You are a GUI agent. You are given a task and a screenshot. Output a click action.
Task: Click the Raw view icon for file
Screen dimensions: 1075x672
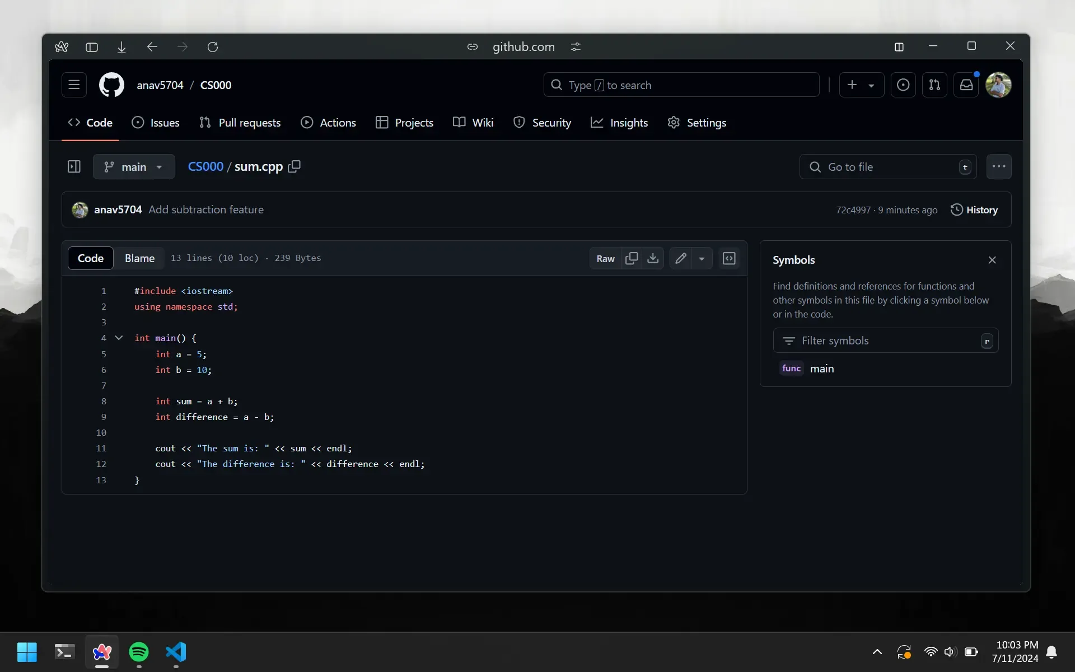pos(605,258)
